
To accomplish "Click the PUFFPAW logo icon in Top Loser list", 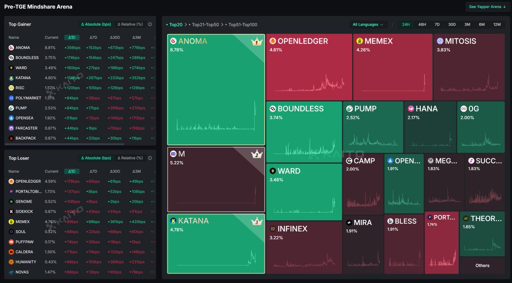I will pos(11,242).
